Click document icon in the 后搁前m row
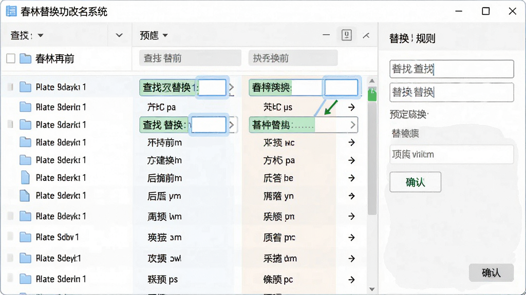This screenshot has width=526, height=295. [25, 178]
